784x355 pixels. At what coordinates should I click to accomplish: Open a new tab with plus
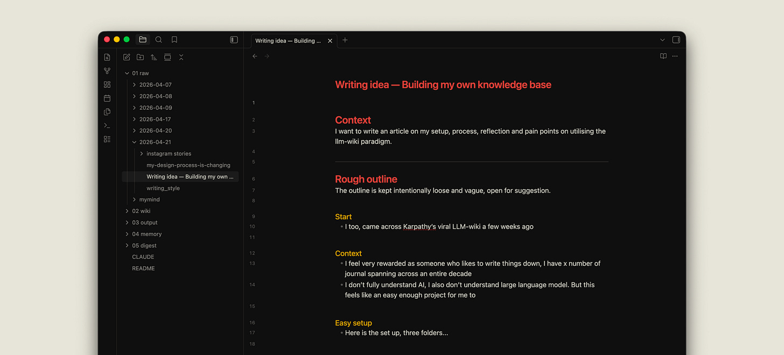tap(345, 40)
